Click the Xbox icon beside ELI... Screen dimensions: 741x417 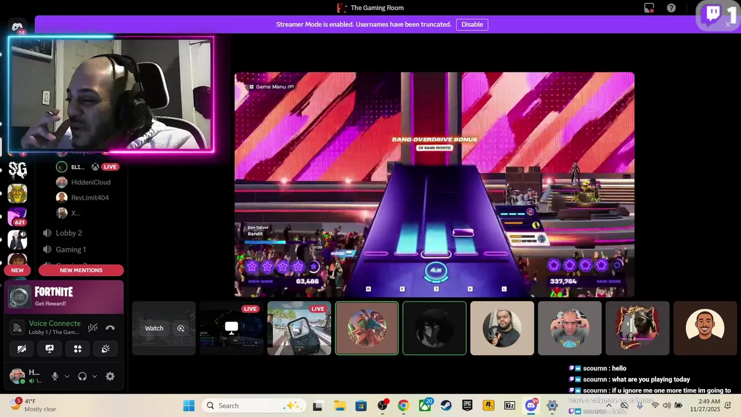95,167
